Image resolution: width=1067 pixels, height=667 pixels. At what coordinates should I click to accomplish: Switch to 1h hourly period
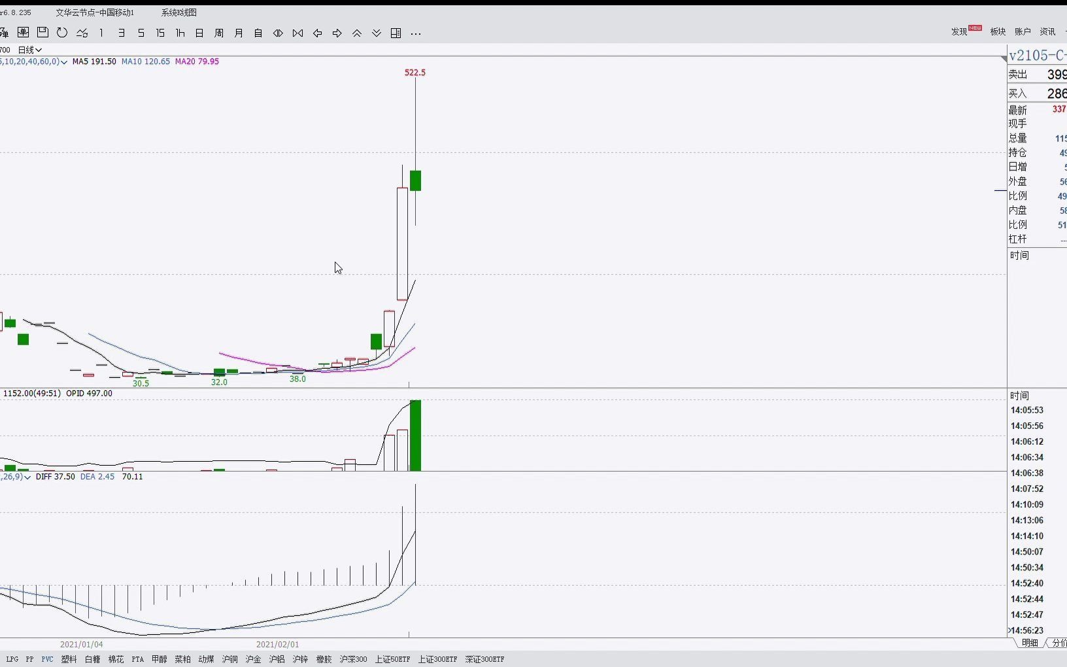(x=180, y=33)
